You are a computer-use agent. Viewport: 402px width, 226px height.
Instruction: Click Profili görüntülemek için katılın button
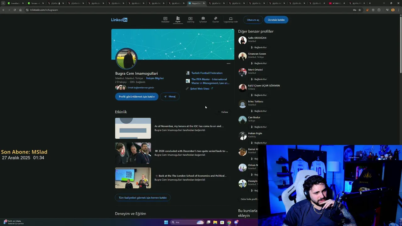click(x=137, y=97)
